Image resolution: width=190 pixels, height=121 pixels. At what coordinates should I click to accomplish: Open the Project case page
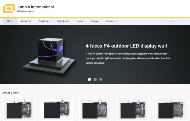[63, 21]
